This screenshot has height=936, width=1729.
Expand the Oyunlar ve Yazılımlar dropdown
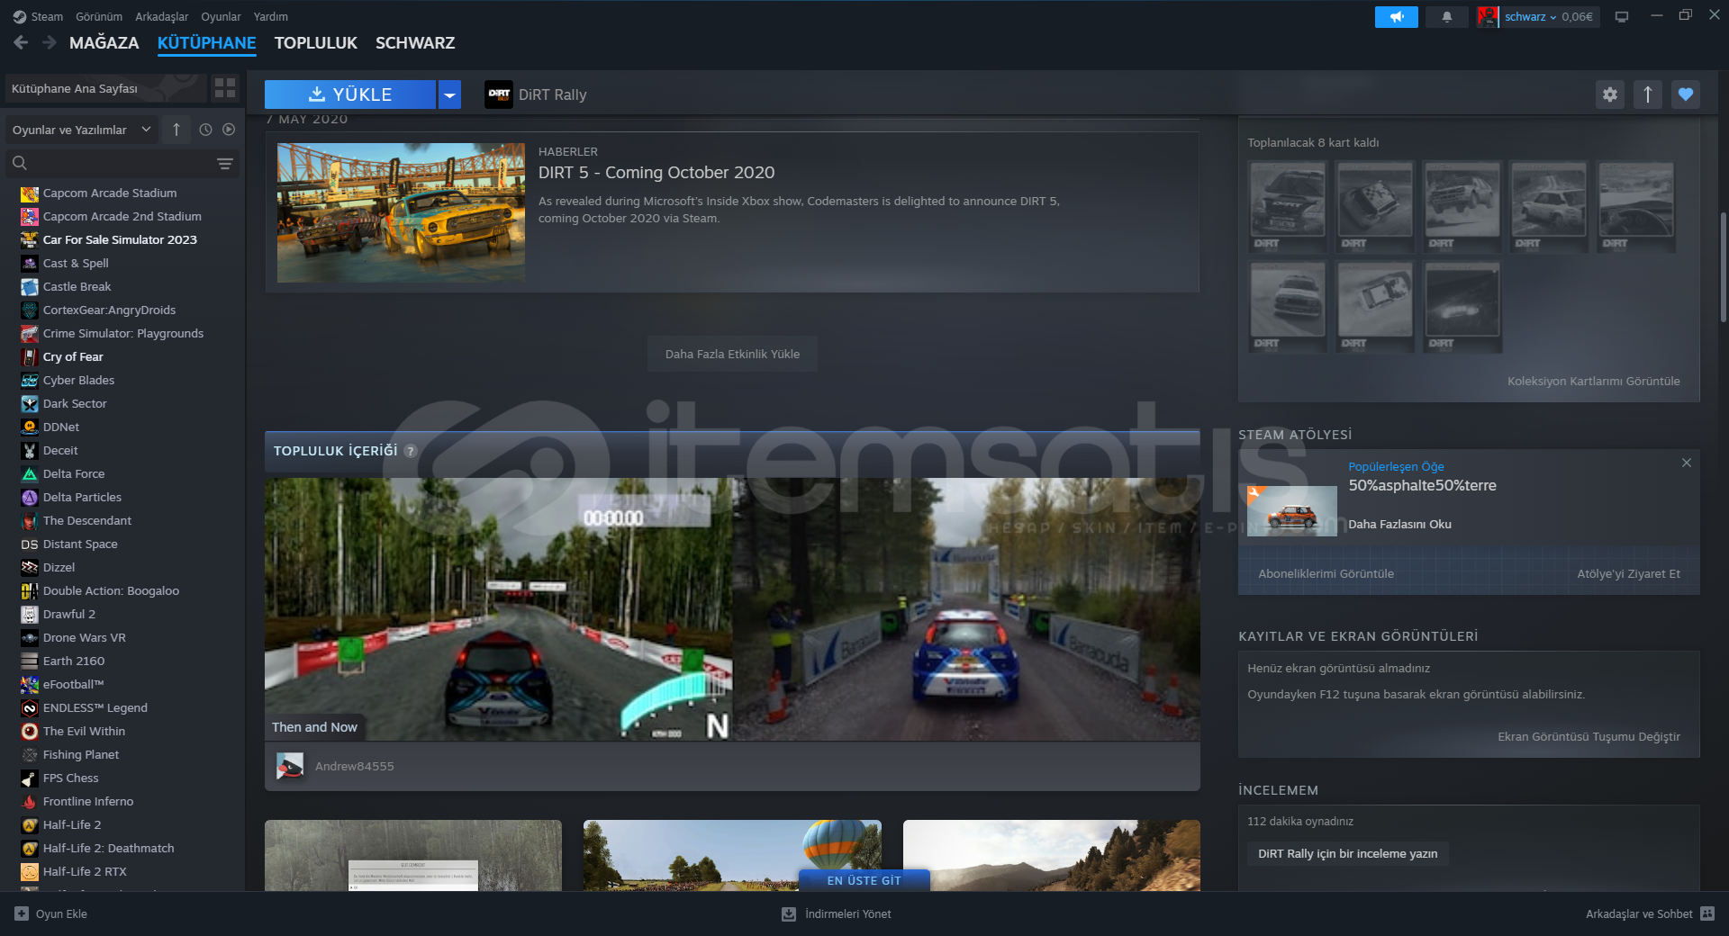coord(82,130)
